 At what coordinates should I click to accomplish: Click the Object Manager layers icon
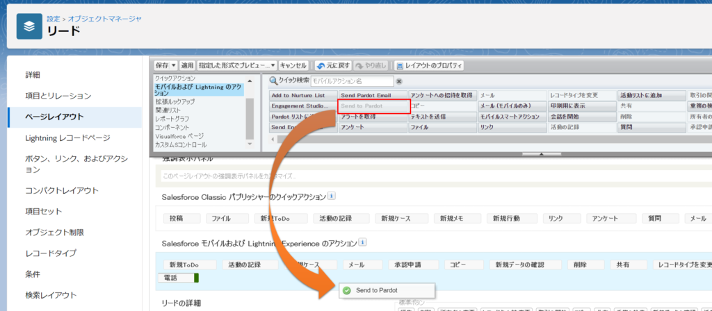(x=29, y=26)
